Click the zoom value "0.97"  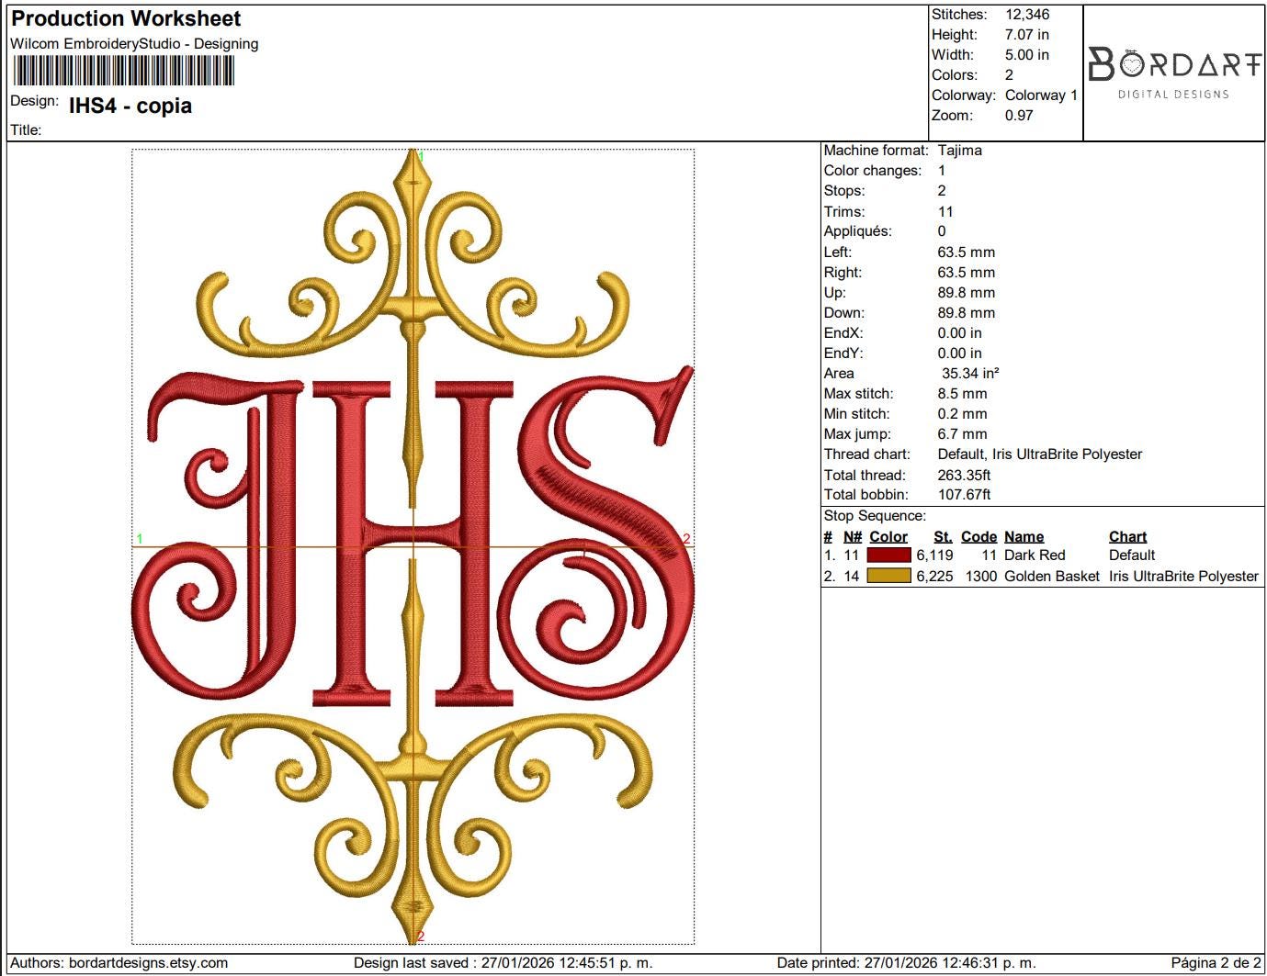1019,115
